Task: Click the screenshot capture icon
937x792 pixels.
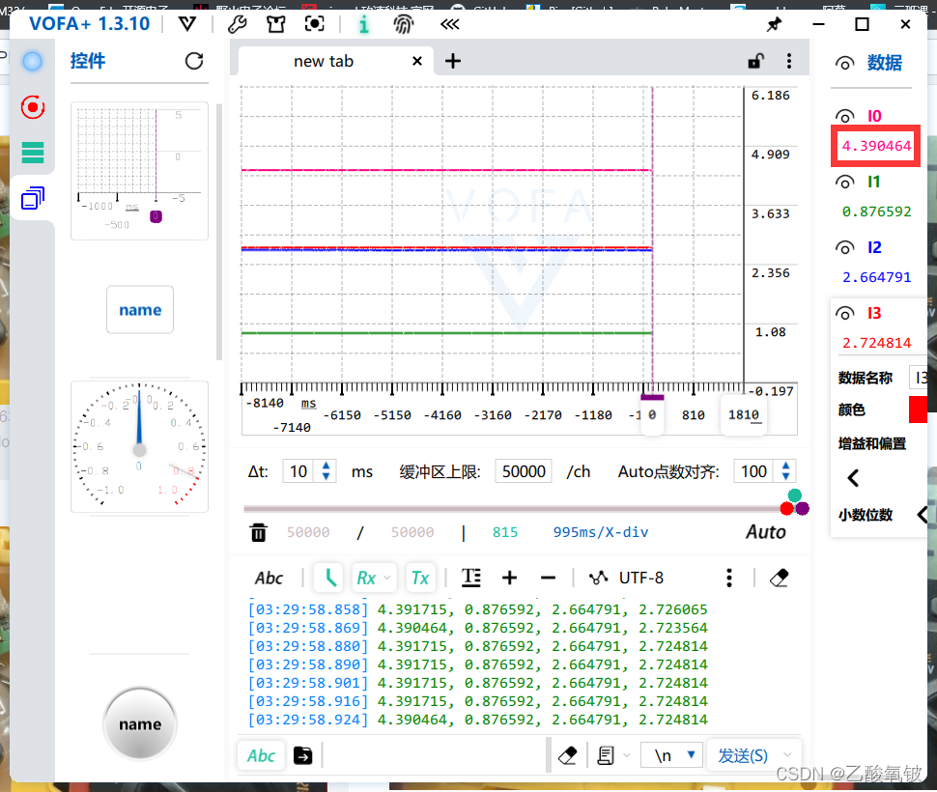Action: tap(314, 24)
